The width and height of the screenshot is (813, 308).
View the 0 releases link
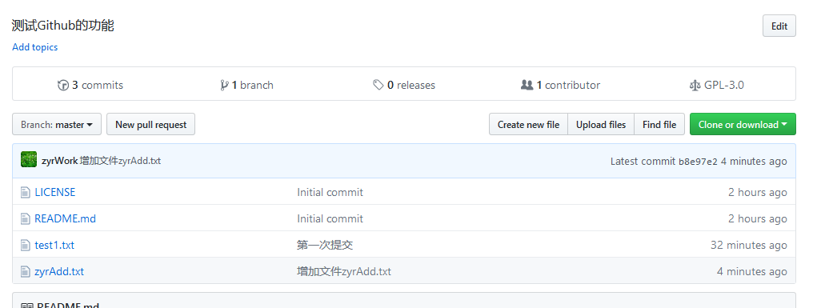pos(404,85)
